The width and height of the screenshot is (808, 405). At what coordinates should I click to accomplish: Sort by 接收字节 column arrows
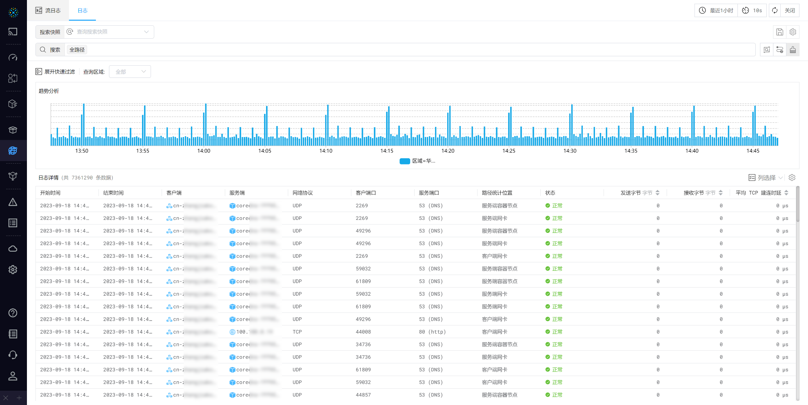click(x=721, y=193)
